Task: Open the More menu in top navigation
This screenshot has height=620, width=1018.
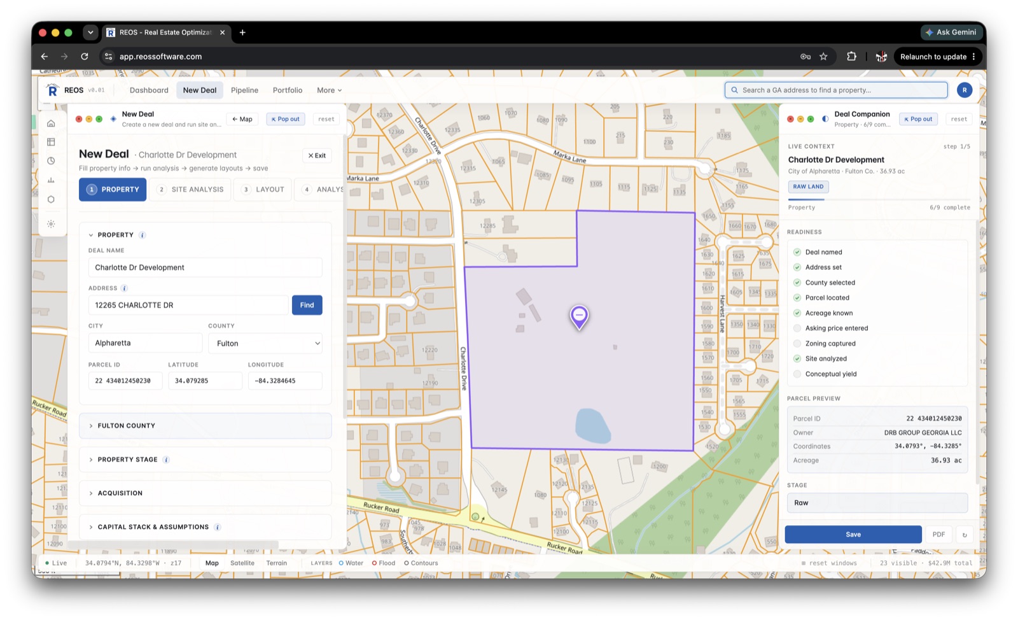Action: (x=329, y=90)
